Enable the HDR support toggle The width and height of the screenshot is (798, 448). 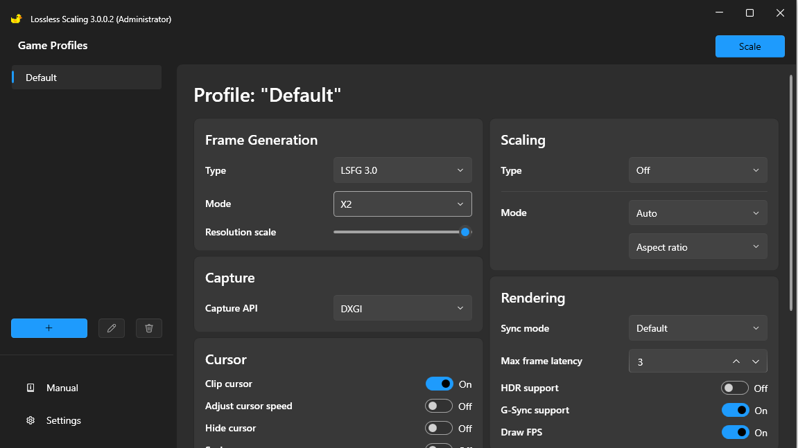(735, 388)
